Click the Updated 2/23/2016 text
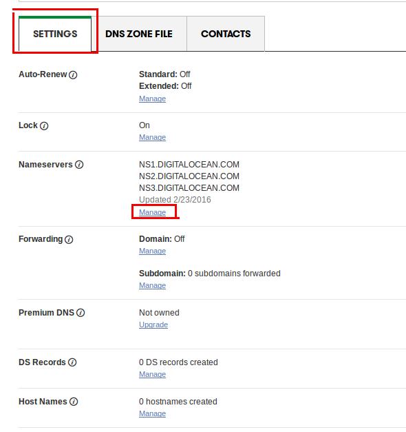The height and width of the screenshot is (432, 406). (x=175, y=200)
